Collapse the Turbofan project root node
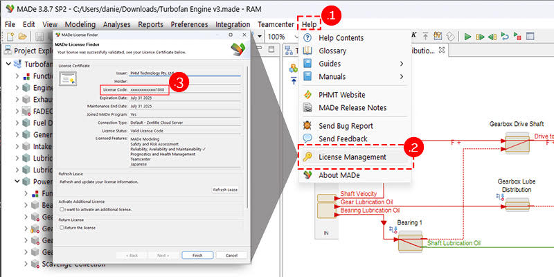Screen dimensions: 554x277 click(8, 64)
